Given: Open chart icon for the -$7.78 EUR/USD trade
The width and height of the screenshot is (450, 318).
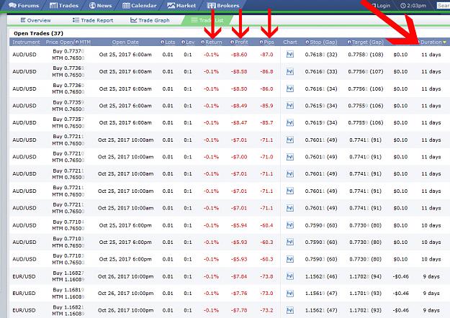Looking at the screenshot, I should click(x=290, y=310).
